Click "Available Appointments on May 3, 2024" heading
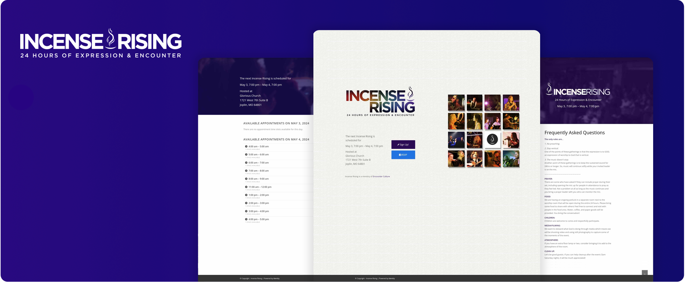Image resolution: width=685 pixels, height=282 pixels. pyautogui.click(x=276, y=123)
